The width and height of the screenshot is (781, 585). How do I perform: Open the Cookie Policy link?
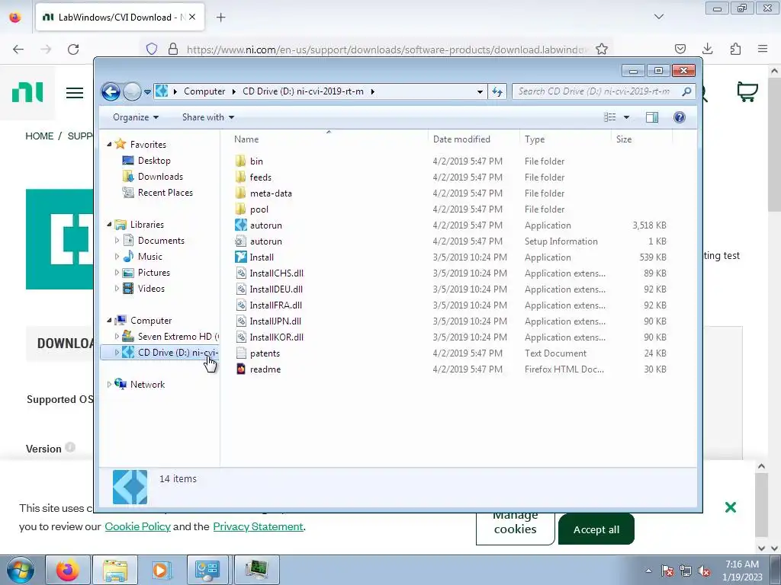137,526
